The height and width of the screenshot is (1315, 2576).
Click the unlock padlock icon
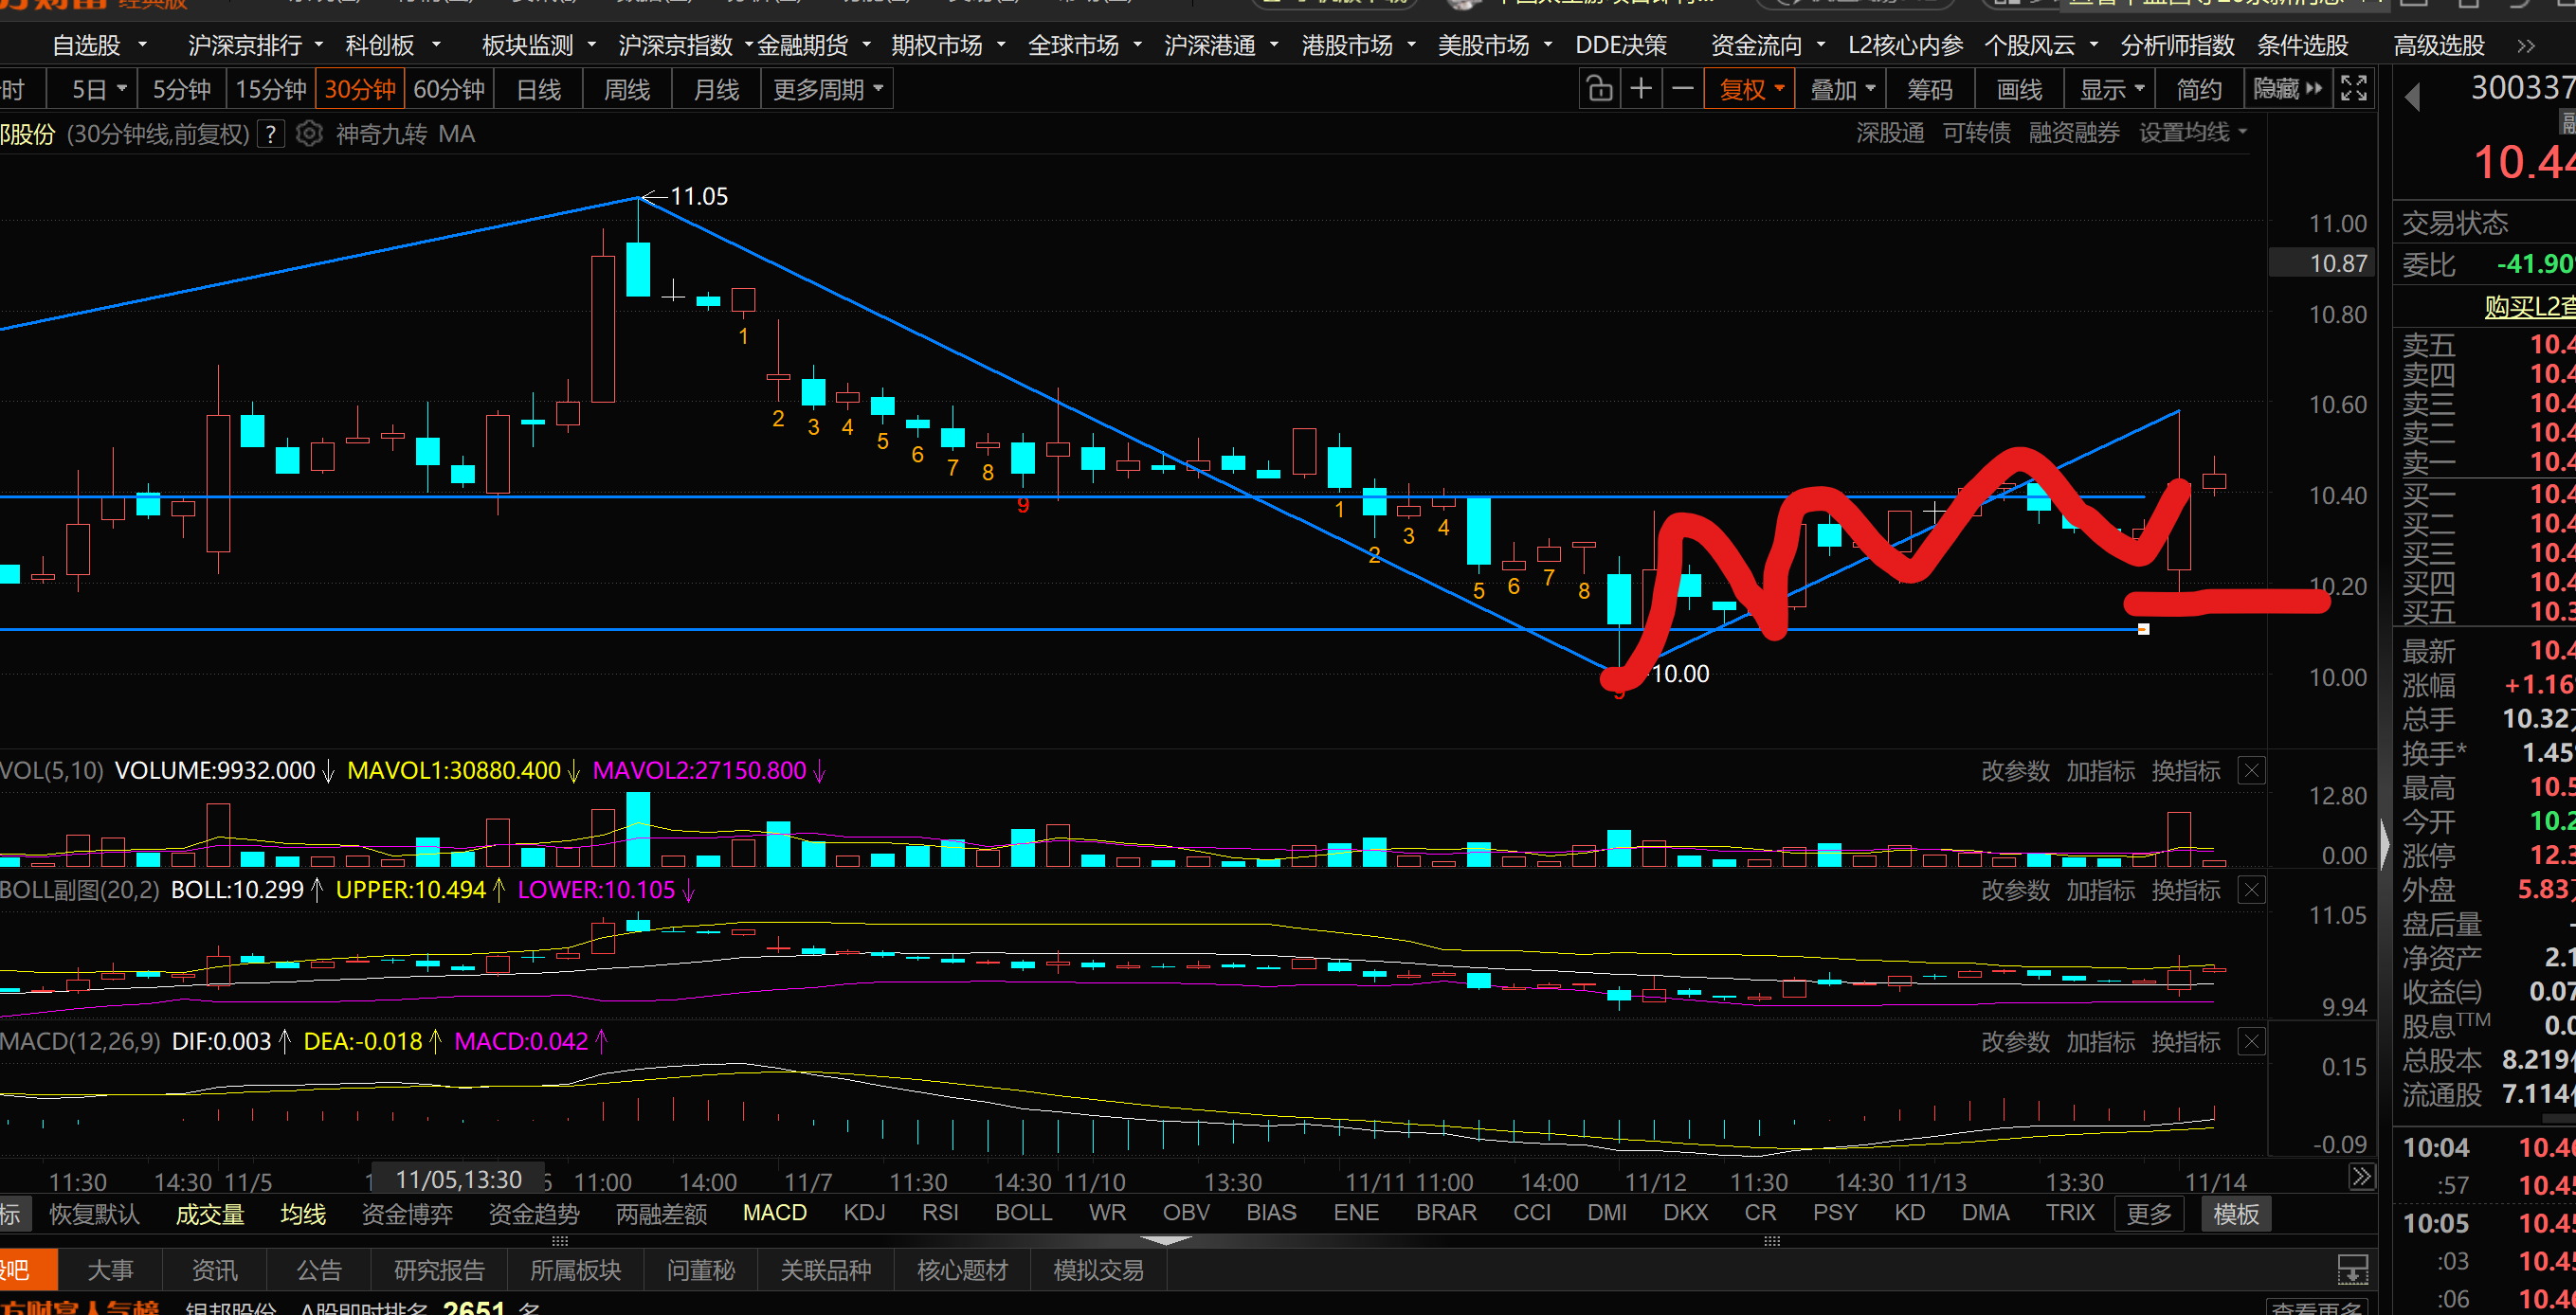tap(1599, 90)
